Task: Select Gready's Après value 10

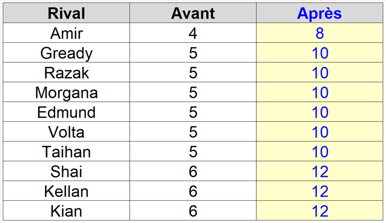Action: click(319, 53)
